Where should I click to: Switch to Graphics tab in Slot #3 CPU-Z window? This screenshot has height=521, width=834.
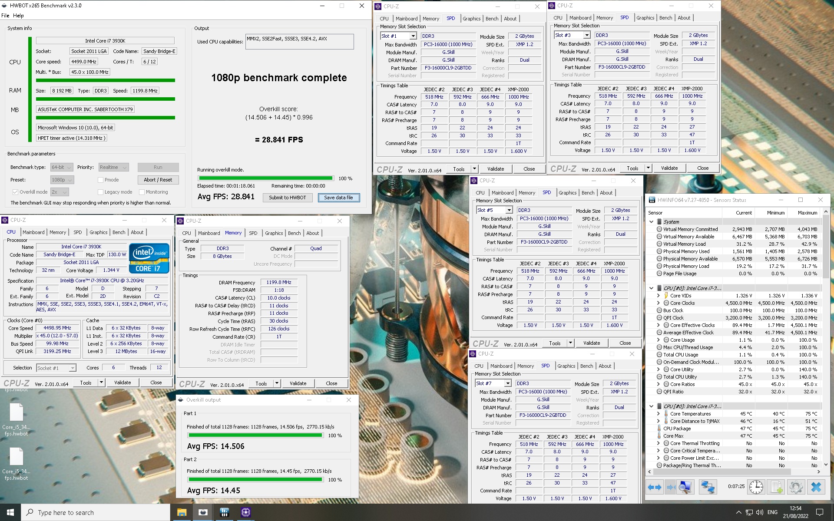coord(645,18)
